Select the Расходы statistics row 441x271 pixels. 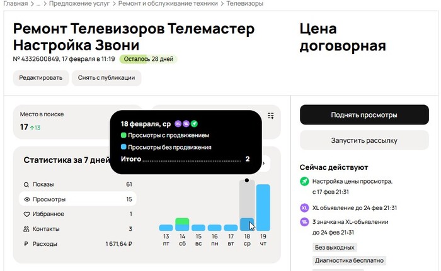pos(77,244)
